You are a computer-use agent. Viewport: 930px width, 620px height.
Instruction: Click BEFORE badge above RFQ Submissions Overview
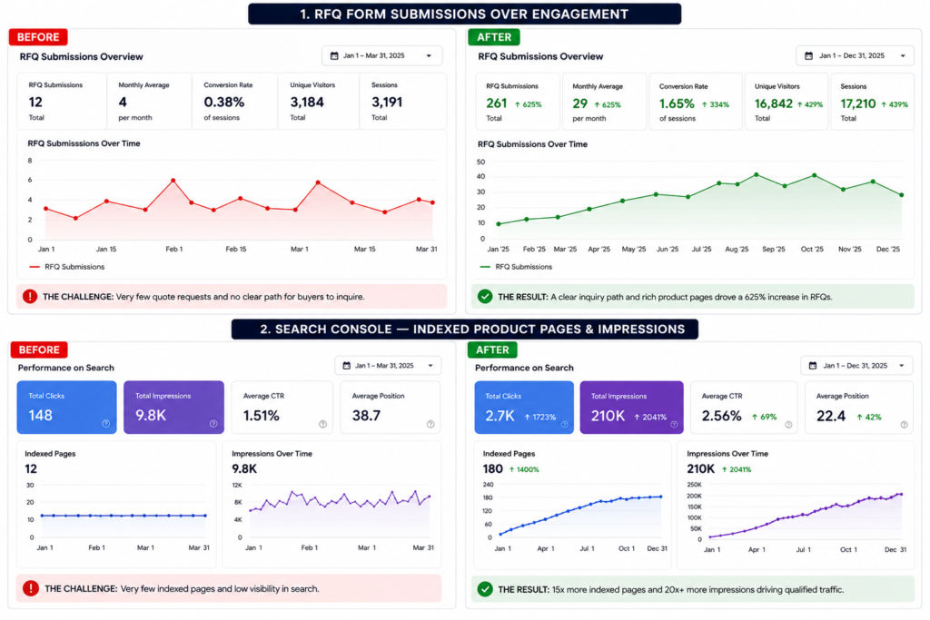tap(38, 36)
